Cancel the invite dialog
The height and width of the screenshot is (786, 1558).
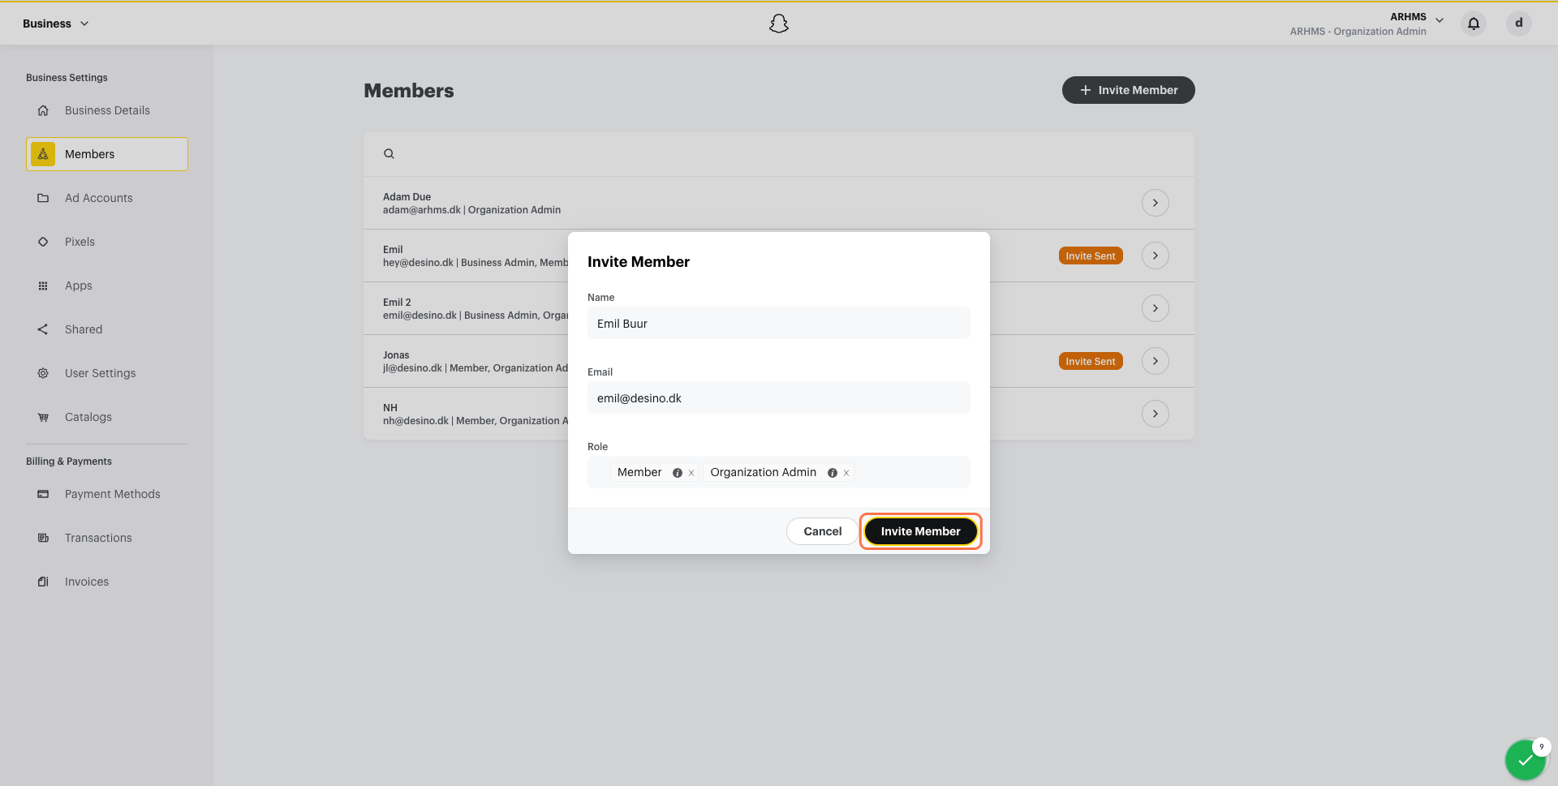point(822,531)
